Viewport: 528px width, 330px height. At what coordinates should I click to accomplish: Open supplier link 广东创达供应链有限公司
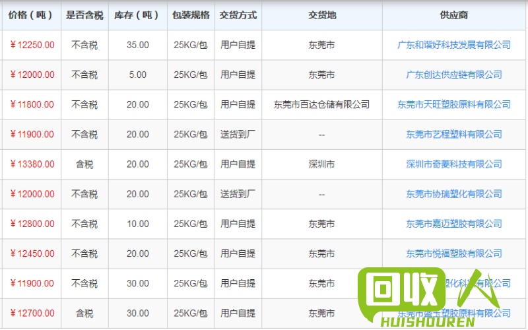click(x=454, y=75)
